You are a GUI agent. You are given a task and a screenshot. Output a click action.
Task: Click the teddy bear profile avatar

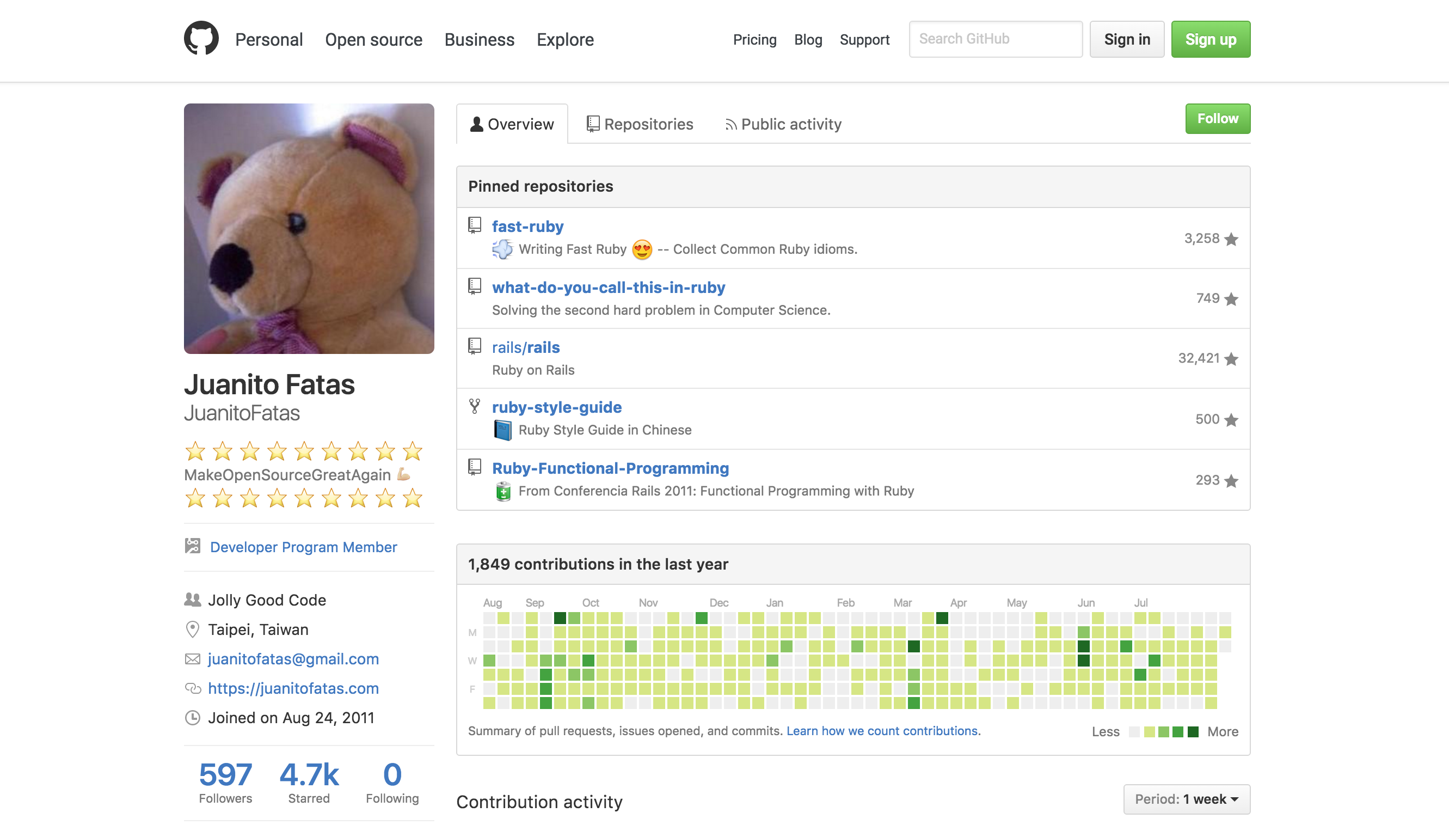point(309,228)
